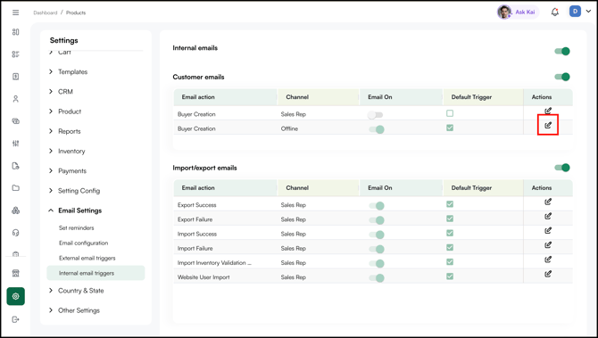This screenshot has width=598, height=338.
Task: Click the Products breadcrumb
Action: pyautogui.click(x=76, y=12)
